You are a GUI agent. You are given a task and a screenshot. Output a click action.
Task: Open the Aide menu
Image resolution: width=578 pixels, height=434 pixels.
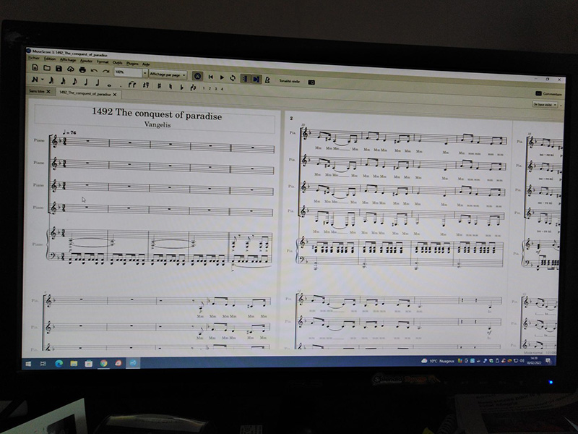[x=146, y=64]
